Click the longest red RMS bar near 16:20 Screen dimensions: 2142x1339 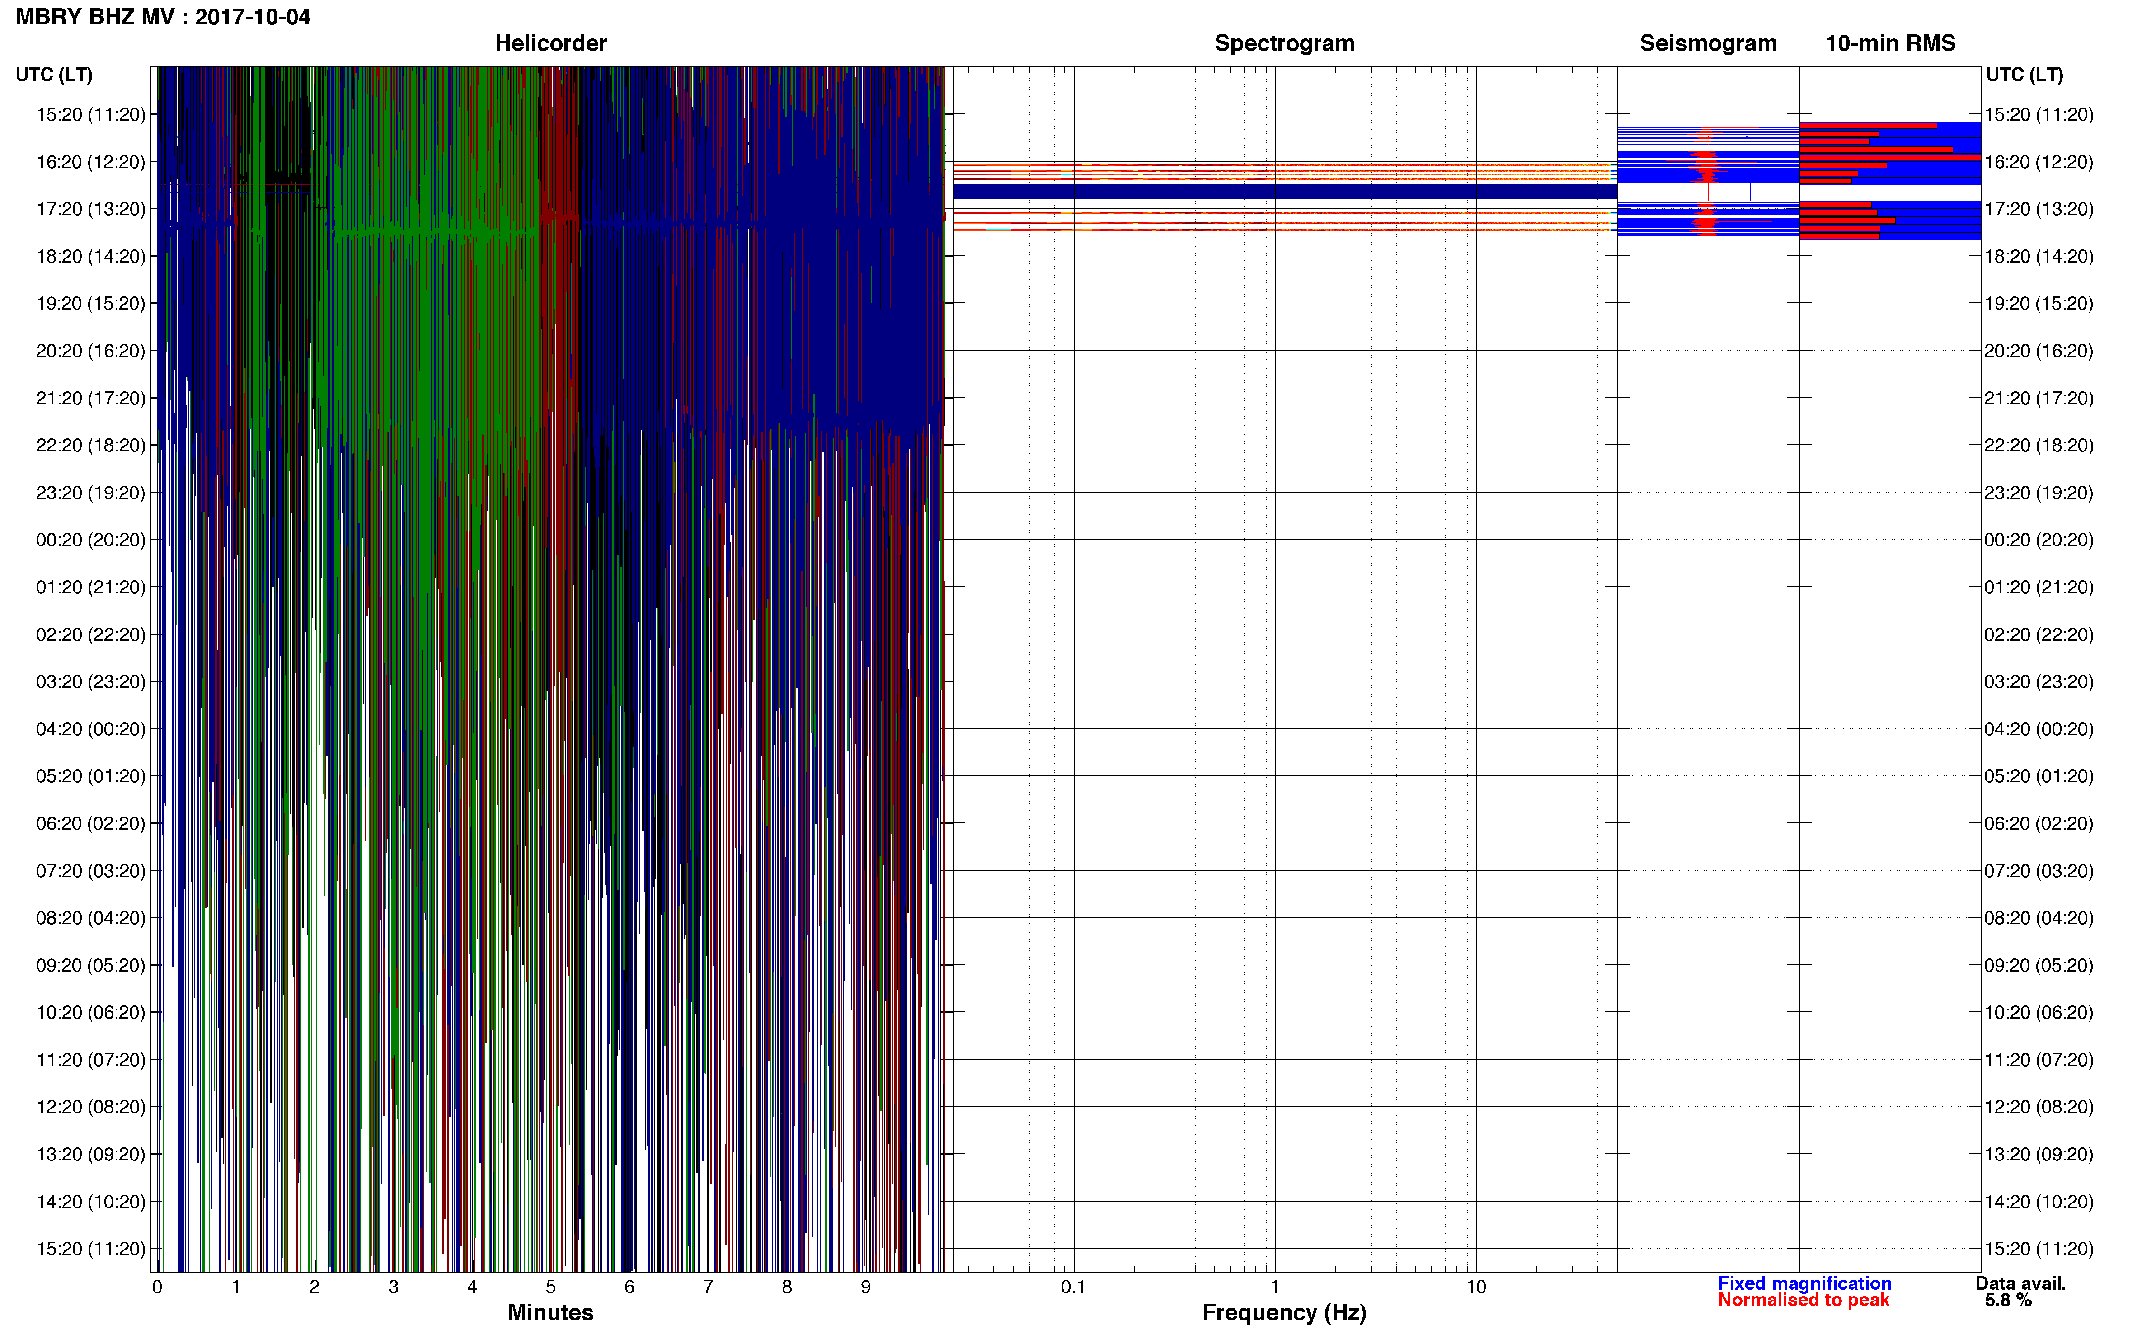pos(1890,158)
